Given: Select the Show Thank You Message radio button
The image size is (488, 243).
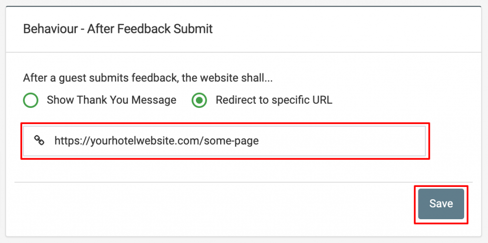Looking at the screenshot, I should pyautogui.click(x=30, y=100).
